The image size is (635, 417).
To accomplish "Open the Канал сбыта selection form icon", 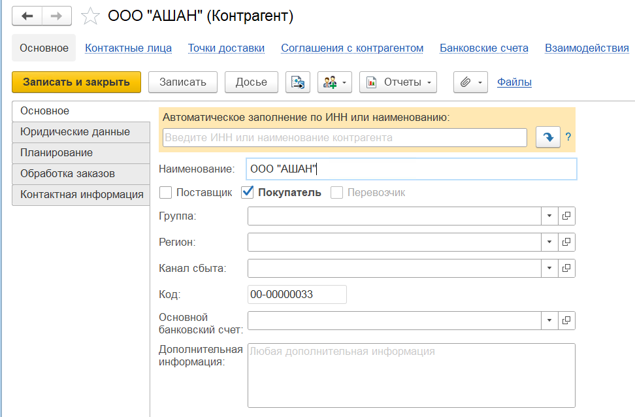I will coord(566,268).
